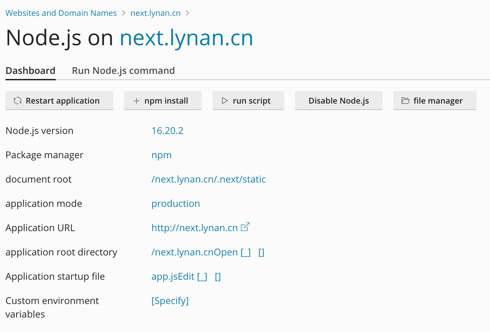
Task: Change package manager npm value
Action: 162,155
